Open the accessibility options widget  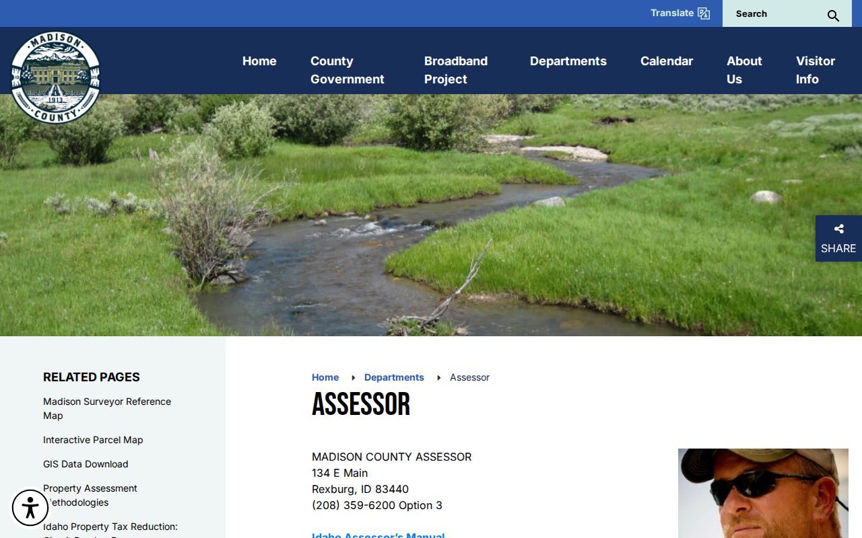tap(30, 507)
